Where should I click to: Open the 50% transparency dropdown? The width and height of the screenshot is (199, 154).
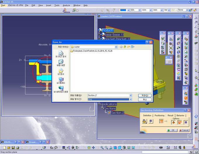pyautogui.click(x=139, y=10)
